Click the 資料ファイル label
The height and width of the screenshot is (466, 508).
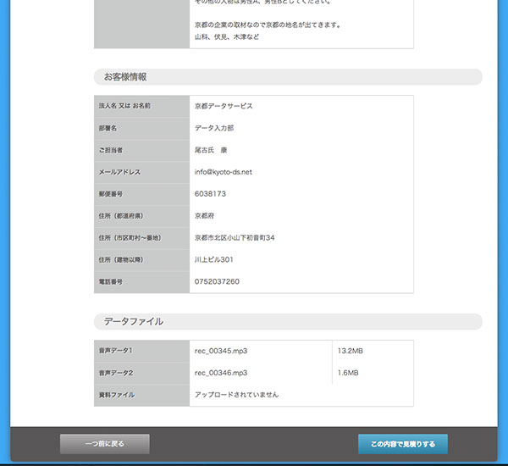tap(117, 395)
